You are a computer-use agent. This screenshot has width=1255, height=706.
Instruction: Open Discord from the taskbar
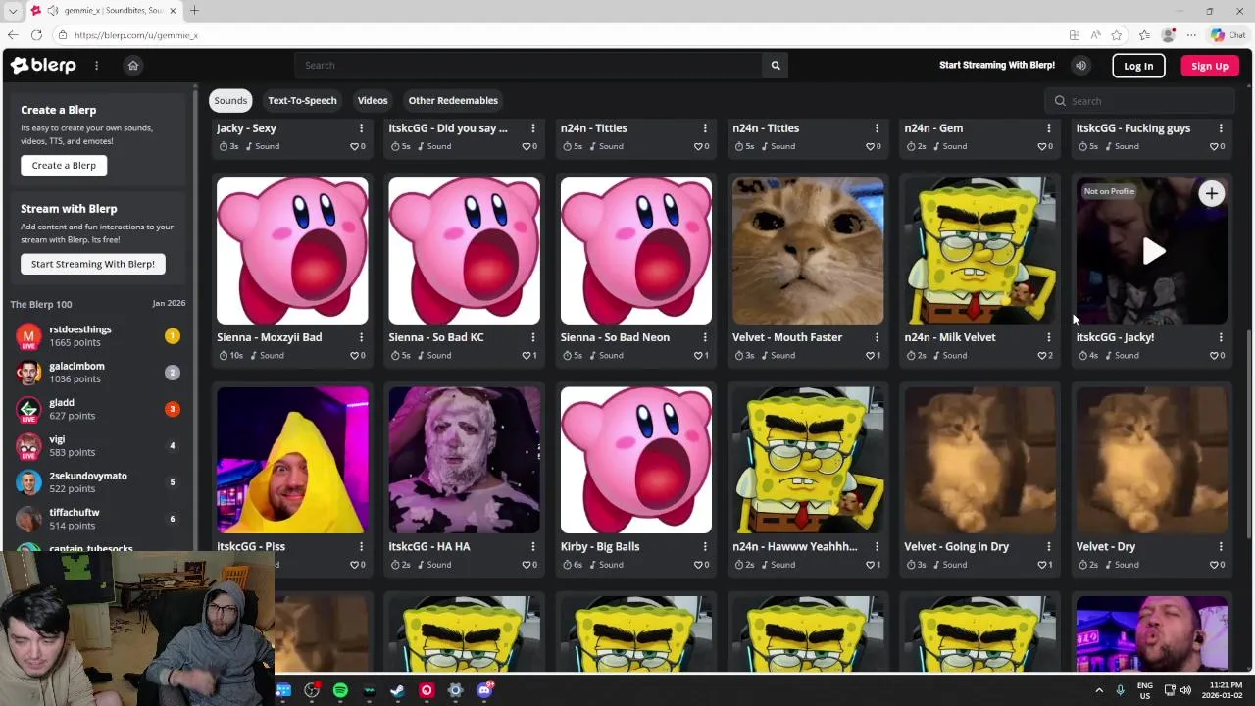tap(483, 690)
